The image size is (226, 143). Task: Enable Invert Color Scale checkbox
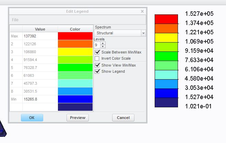97,58
